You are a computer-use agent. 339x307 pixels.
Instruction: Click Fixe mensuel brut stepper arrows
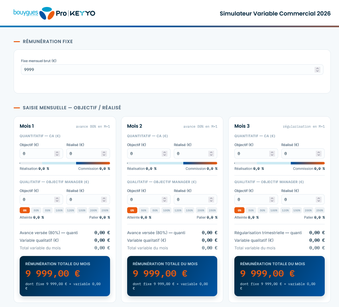point(317,70)
